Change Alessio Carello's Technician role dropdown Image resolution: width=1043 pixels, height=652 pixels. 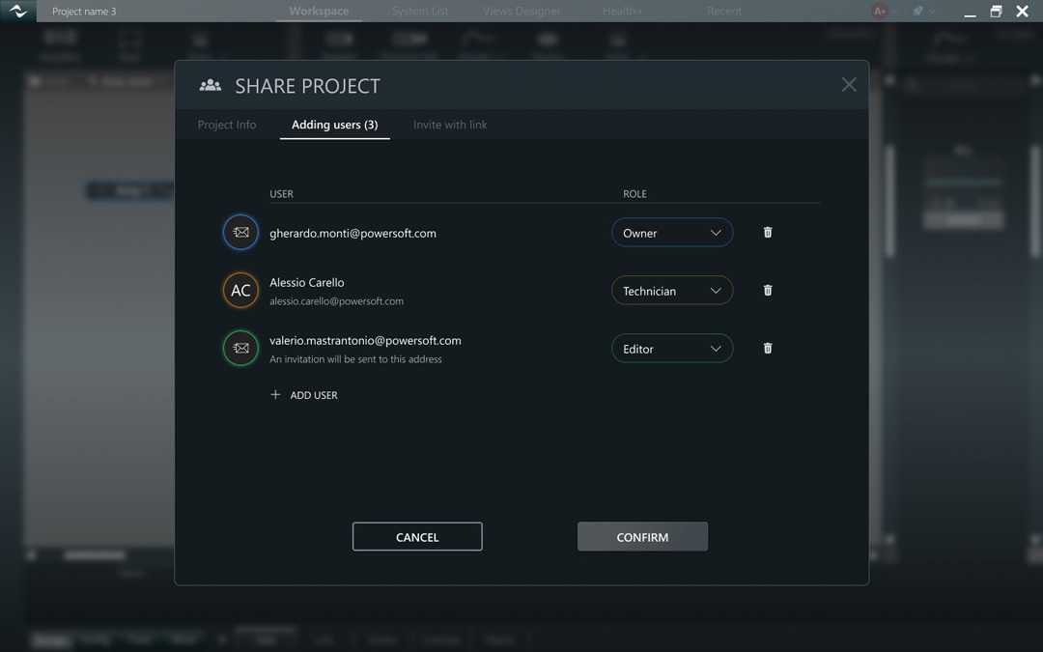[x=671, y=290]
